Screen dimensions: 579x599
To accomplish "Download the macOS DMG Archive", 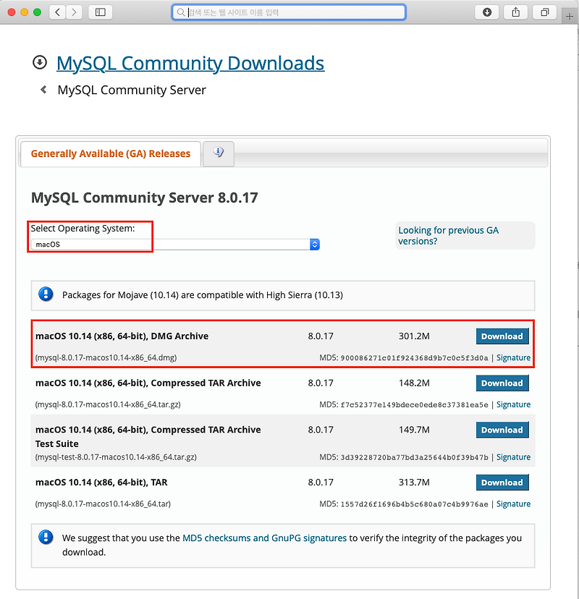I will click(x=502, y=336).
